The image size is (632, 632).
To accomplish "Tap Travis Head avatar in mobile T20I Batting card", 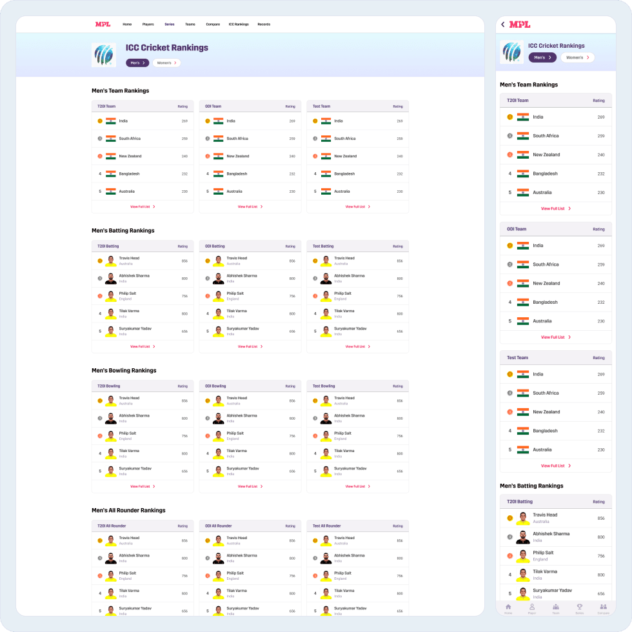I will click(x=523, y=518).
